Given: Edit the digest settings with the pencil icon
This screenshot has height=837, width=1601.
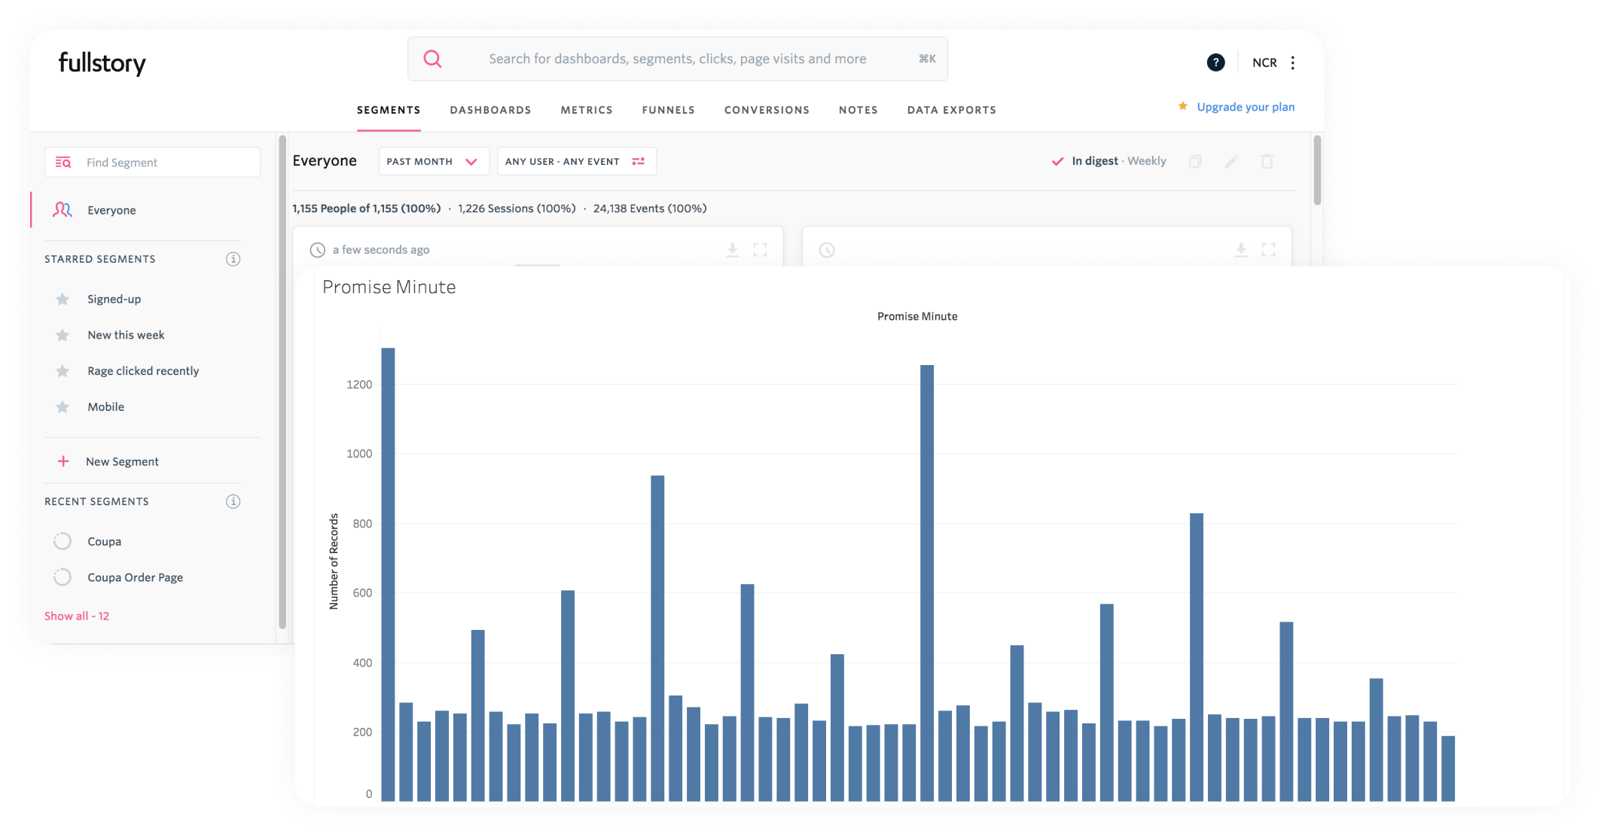Looking at the screenshot, I should [x=1231, y=161].
